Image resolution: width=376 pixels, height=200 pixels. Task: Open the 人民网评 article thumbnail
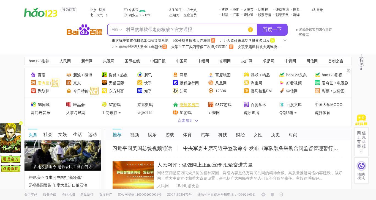coord(133,175)
